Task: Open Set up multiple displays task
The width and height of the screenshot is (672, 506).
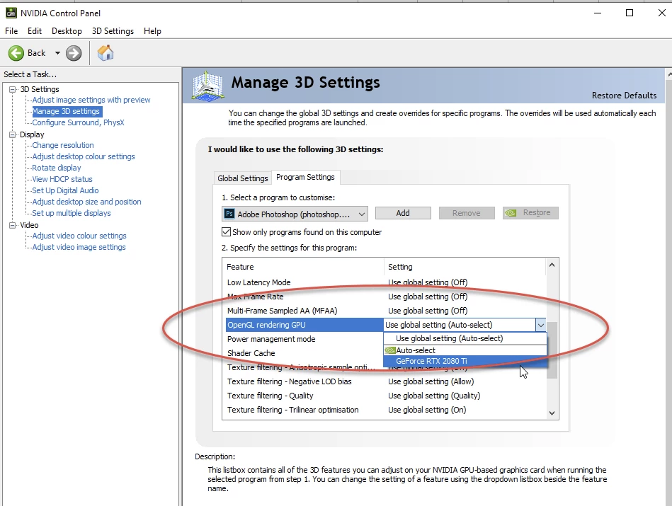Action: pyautogui.click(x=71, y=213)
